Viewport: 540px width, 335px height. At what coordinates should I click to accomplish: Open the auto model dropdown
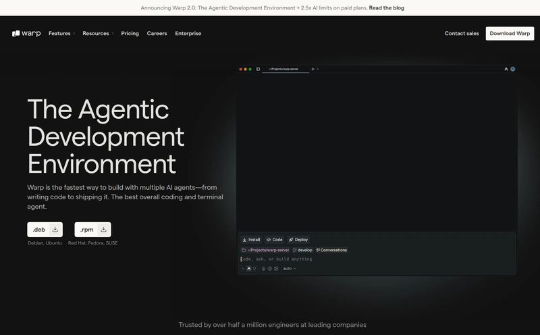pyautogui.click(x=290, y=269)
